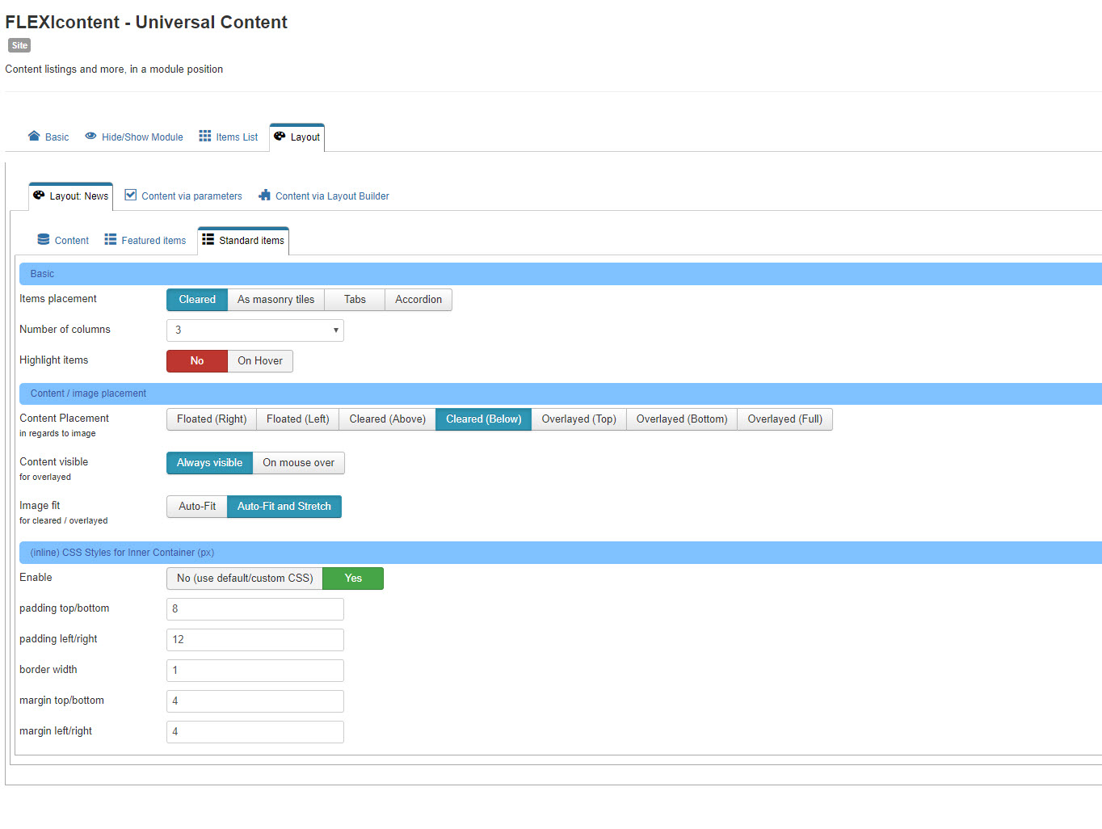Open the Number of columns dropdown
Image resolution: width=1102 pixels, height=829 pixels.
pos(255,330)
